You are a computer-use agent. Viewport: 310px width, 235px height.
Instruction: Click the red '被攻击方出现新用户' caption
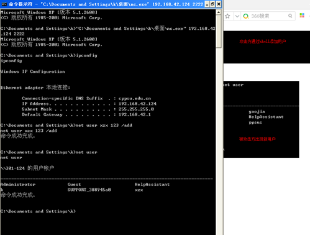(x=257, y=139)
